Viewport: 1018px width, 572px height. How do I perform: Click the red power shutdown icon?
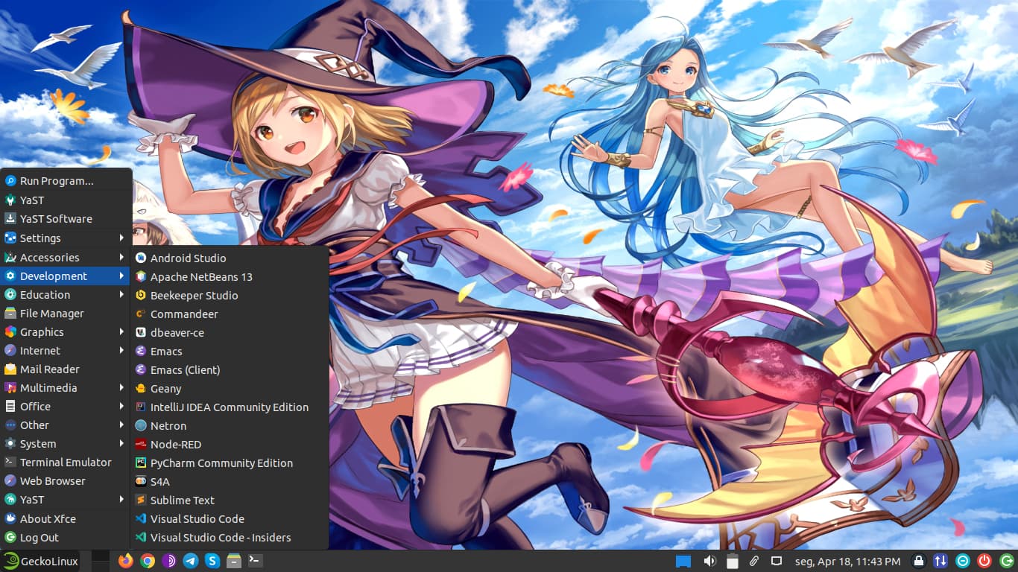click(x=984, y=561)
